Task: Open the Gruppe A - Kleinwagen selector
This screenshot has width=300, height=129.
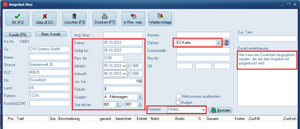Action: (140, 97)
